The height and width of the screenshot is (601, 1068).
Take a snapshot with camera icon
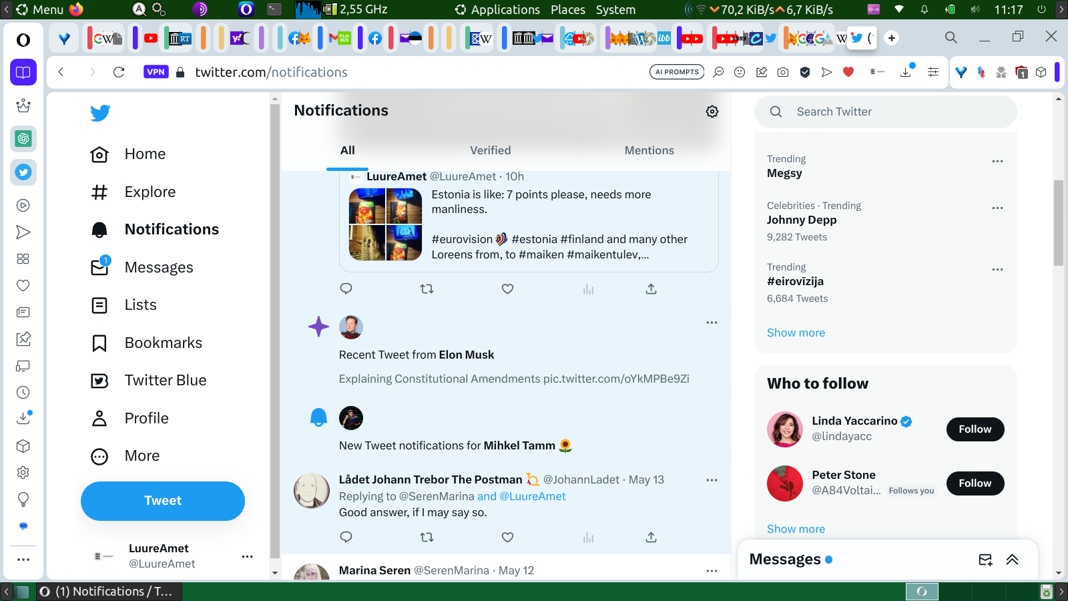(783, 72)
